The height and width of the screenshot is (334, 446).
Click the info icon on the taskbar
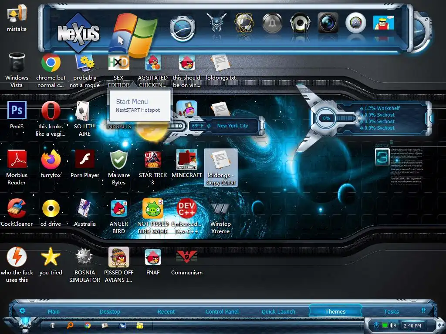pyautogui.click(x=52, y=325)
